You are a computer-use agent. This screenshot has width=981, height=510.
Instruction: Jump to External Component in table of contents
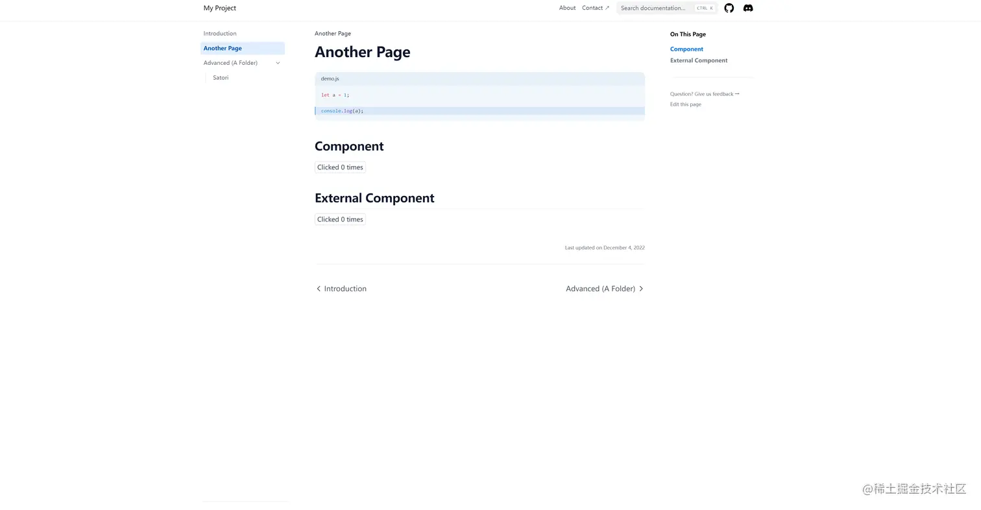699,60
